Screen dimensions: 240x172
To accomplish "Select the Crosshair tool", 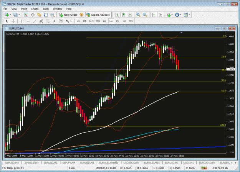I will point(13,21).
